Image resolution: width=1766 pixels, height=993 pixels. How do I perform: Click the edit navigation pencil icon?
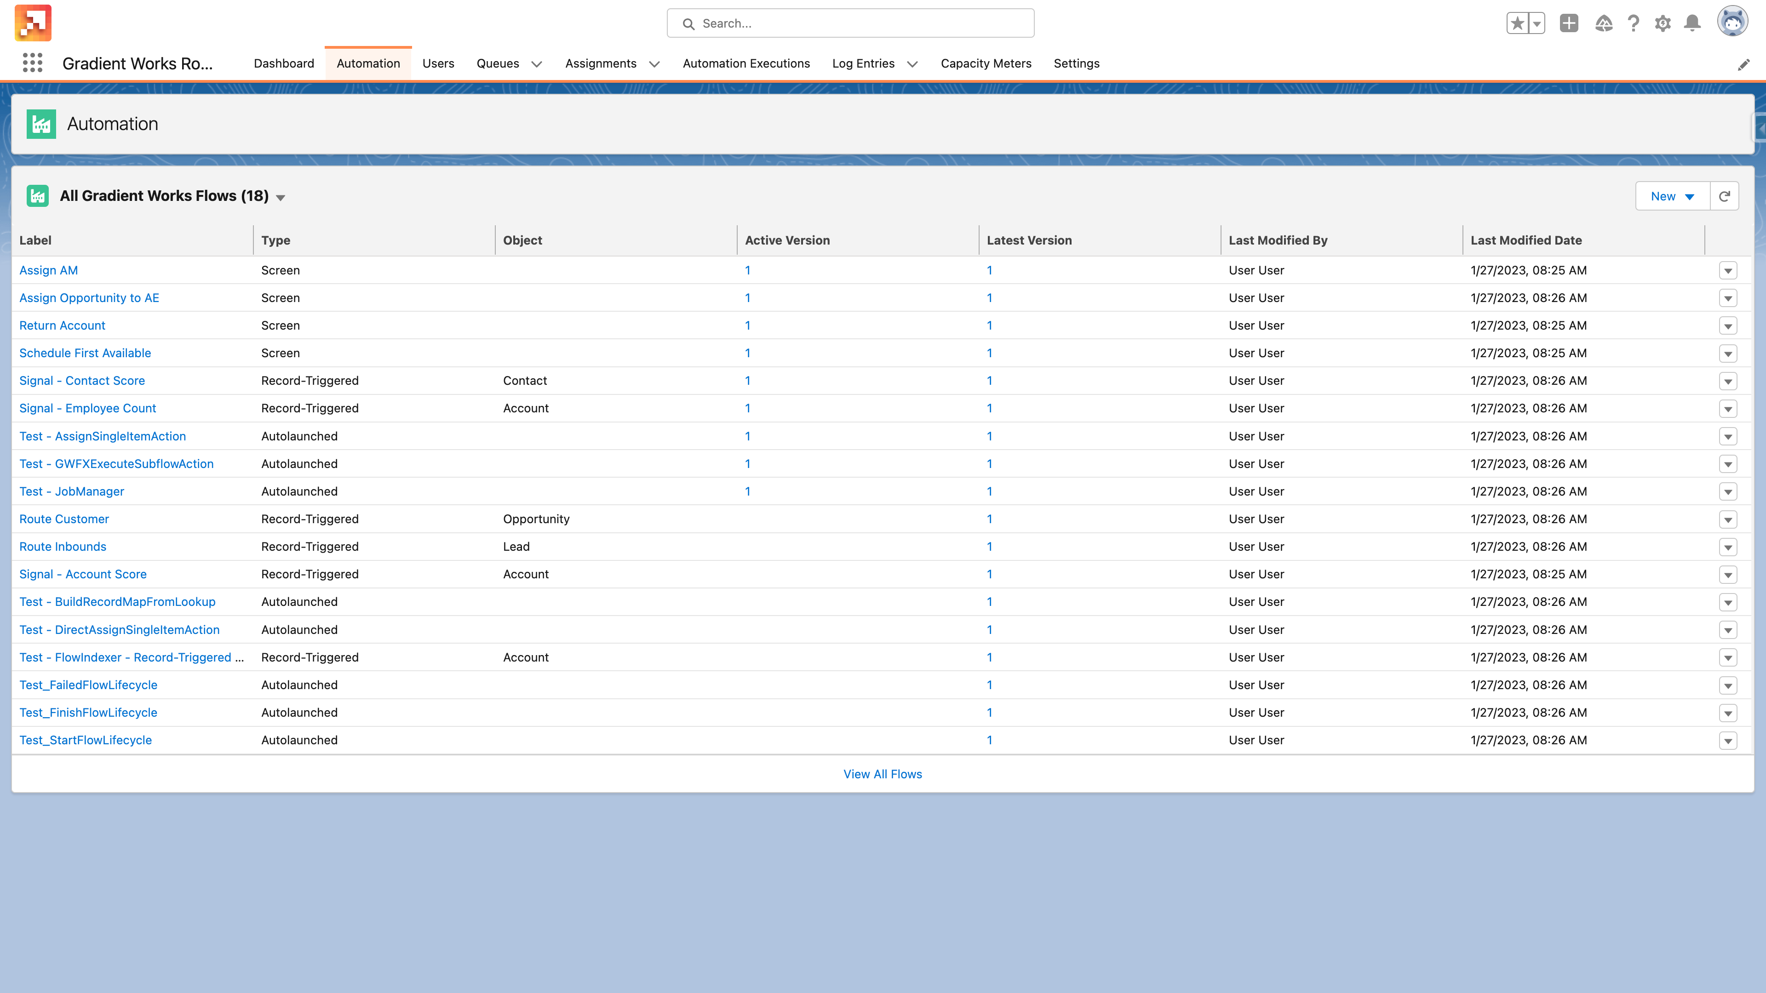[x=1743, y=64]
